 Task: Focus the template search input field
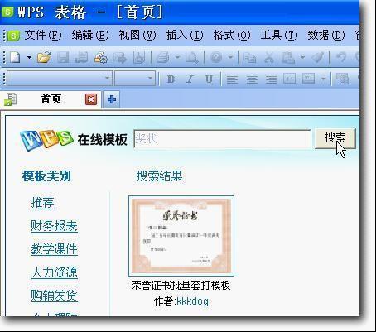[223, 139]
